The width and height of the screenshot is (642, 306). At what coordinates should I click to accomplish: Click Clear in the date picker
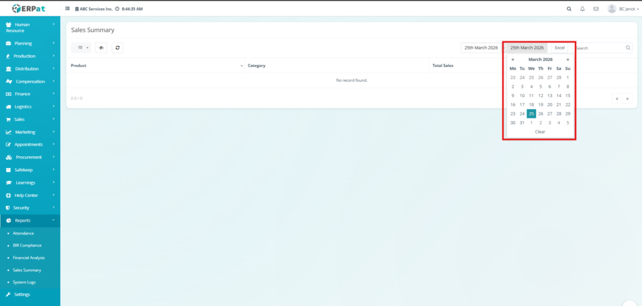(x=540, y=132)
